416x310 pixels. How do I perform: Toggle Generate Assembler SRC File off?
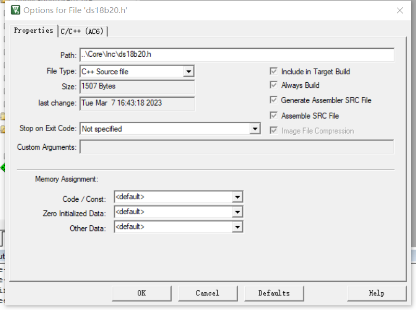point(274,100)
